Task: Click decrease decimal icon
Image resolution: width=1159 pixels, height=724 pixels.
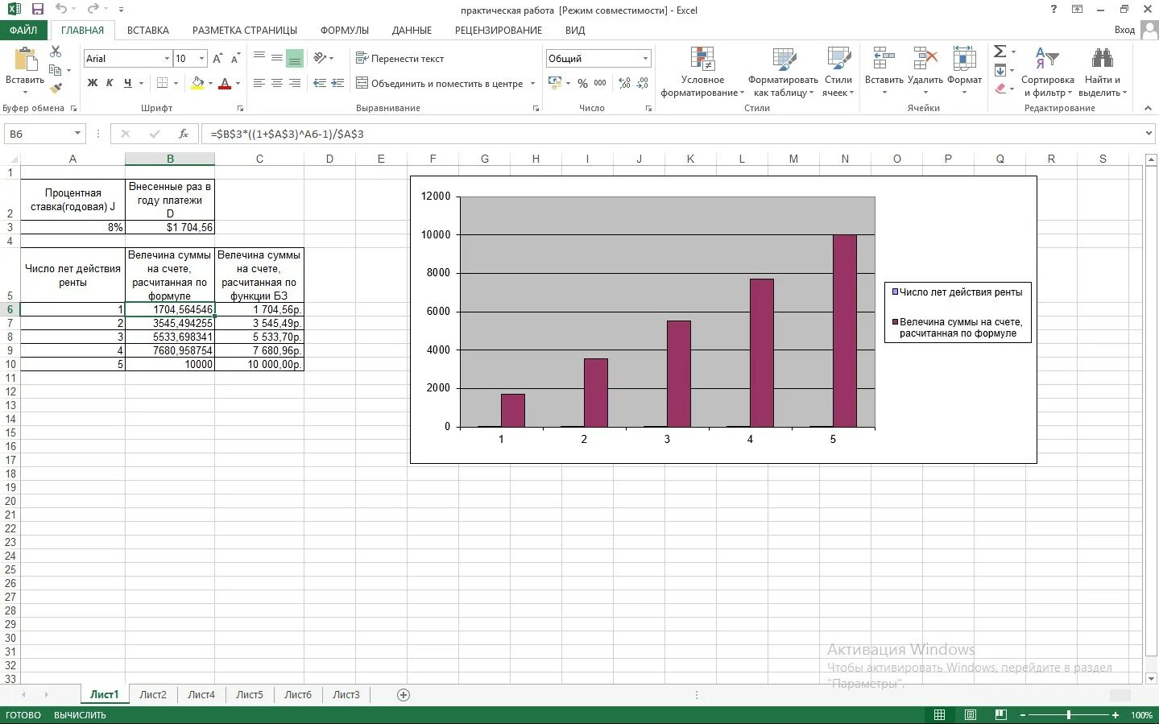Action: pyautogui.click(x=643, y=83)
